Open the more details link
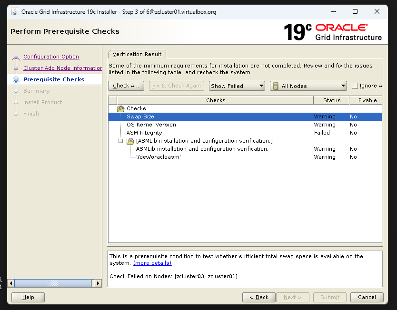 coord(152,263)
